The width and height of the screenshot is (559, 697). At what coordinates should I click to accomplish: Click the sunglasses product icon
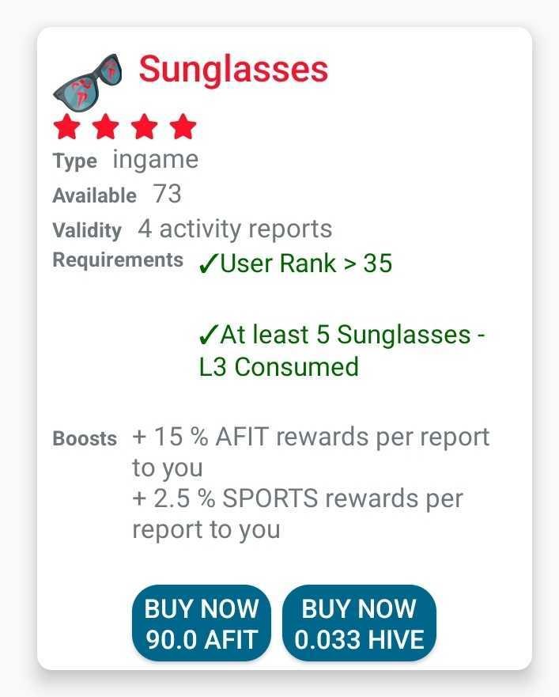point(87,83)
